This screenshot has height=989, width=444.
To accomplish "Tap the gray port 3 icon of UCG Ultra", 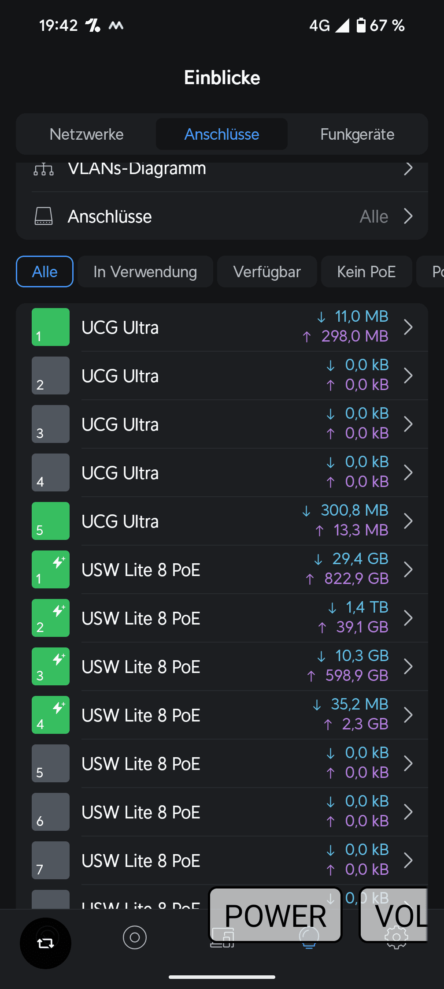I will click(51, 424).
